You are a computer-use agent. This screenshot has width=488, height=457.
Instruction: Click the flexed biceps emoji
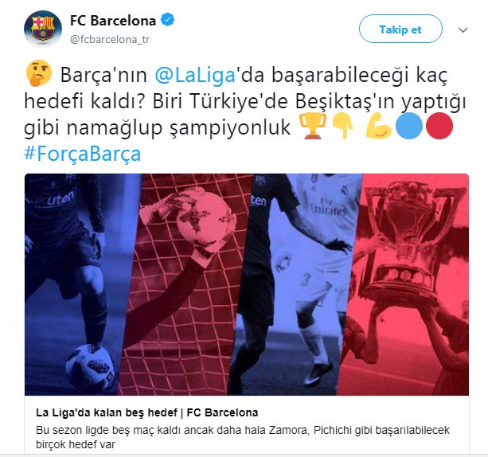(378, 126)
